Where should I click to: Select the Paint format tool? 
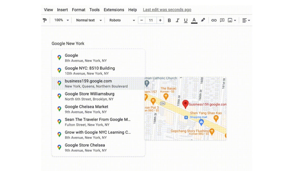[x=45, y=20]
